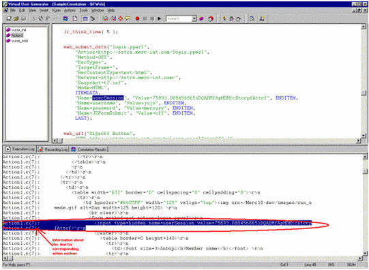
Task: Click the yellow lightning bolt toolbar icon
Action: [224, 18]
